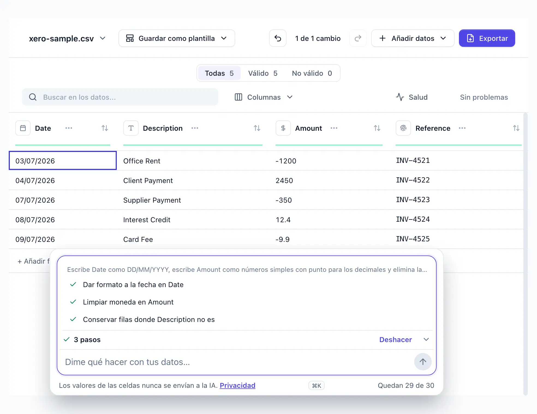Click the Añadir fila button
Image resolution: width=537 pixels, height=414 pixels.
click(34, 261)
